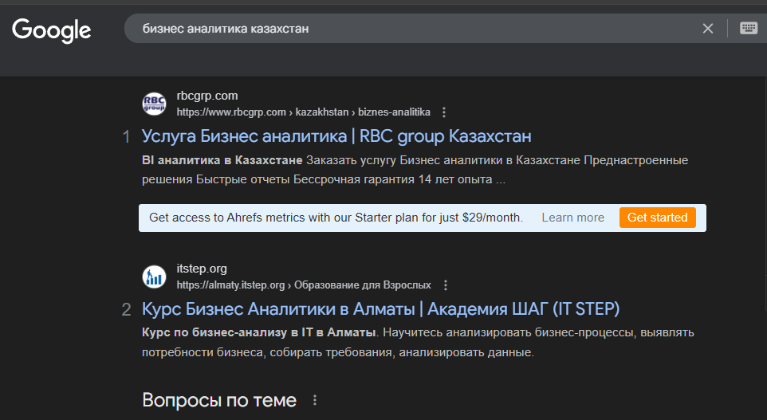Click the RBC result description snippet
767x420 pixels.
coord(415,170)
